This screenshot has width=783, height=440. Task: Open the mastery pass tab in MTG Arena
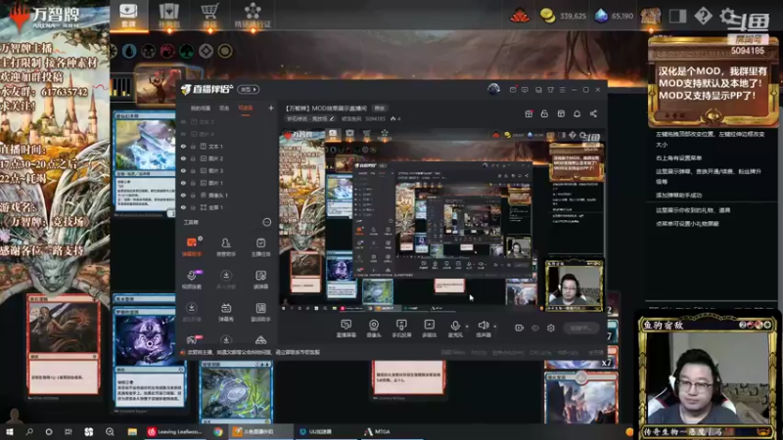253,15
